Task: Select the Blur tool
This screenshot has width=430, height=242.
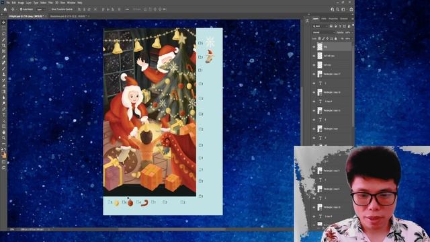Action: point(3,97)
